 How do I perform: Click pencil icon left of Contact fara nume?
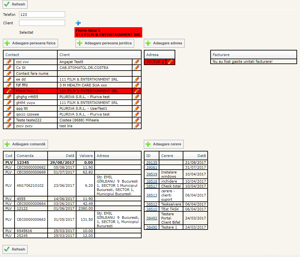click(9, 73)
